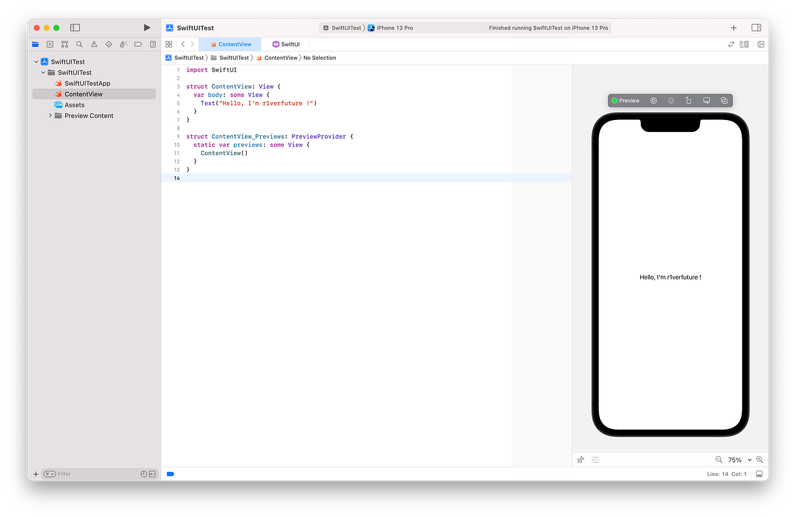The height and width of the screenshot is (517, 796).
Task: Run the project with the Play button
Action: [x=147, y=27]
